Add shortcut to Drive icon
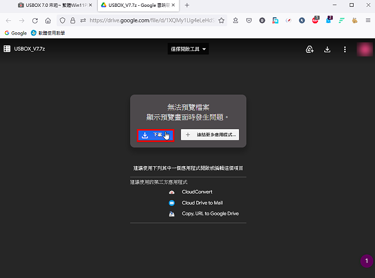Screen dimensions: 375x278 [310, 49]
